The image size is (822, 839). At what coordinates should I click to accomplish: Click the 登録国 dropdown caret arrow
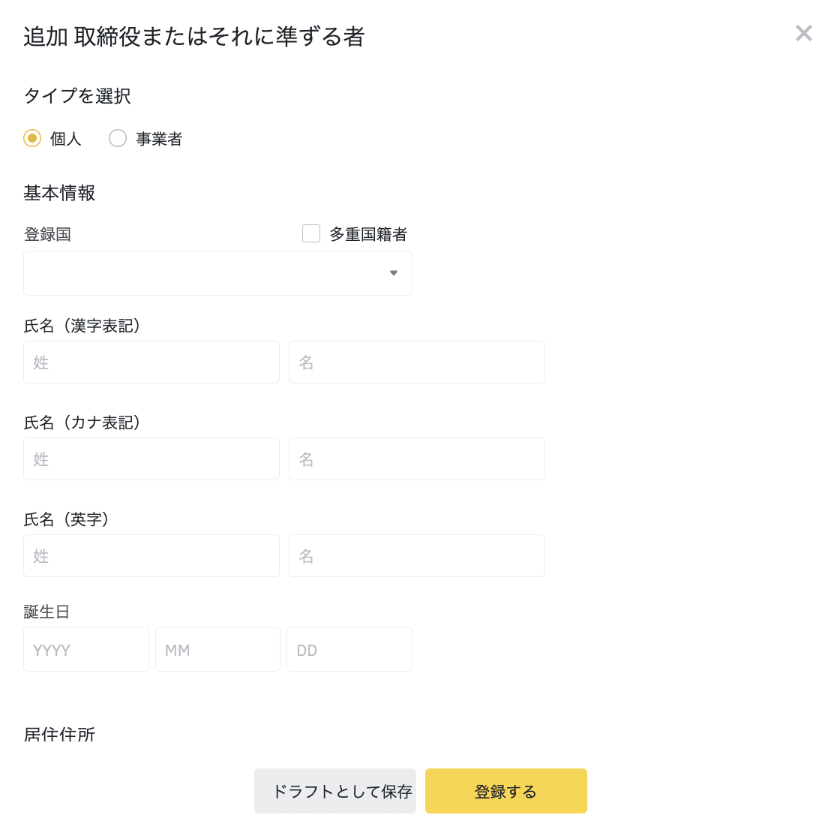click(394, 273)
